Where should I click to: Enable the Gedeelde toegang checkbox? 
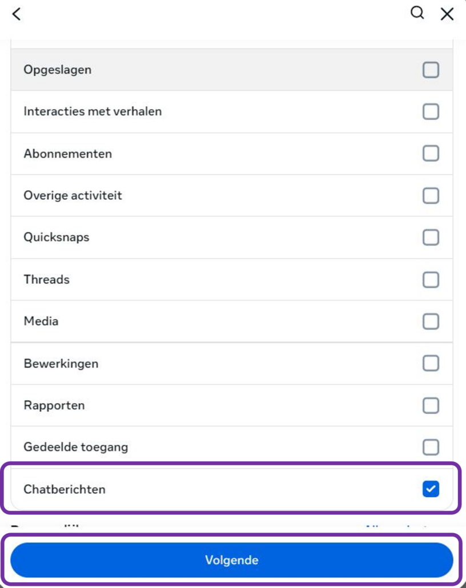tap(431, 447)
